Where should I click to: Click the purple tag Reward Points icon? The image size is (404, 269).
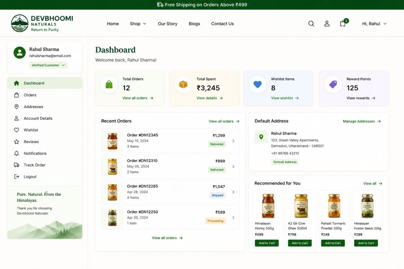coord(333,84)
